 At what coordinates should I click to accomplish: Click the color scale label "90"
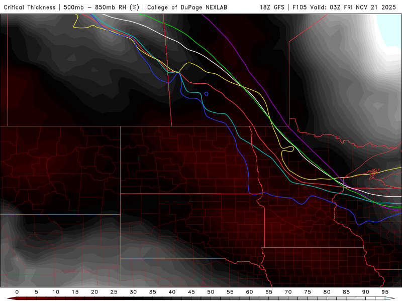[365, 292]
